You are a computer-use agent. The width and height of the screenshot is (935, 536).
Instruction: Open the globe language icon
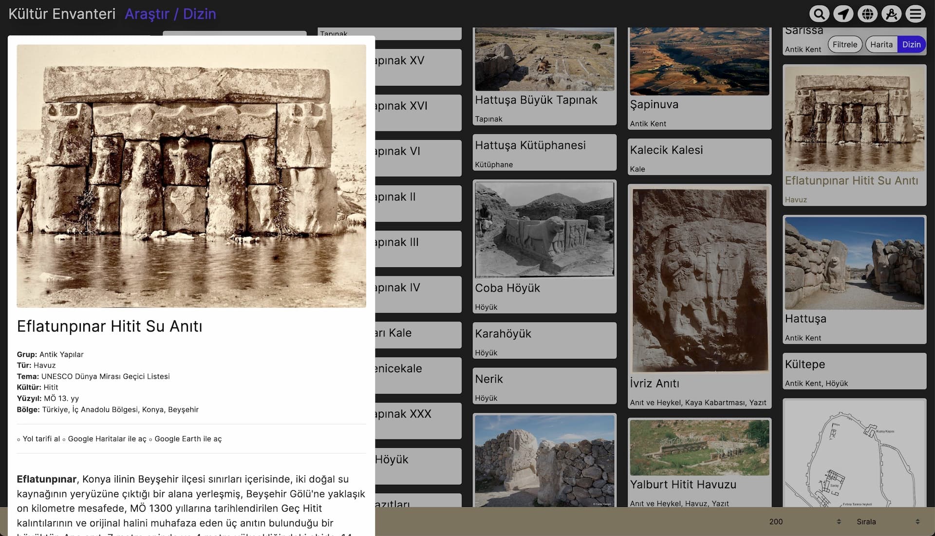click(x=867, y=14)
